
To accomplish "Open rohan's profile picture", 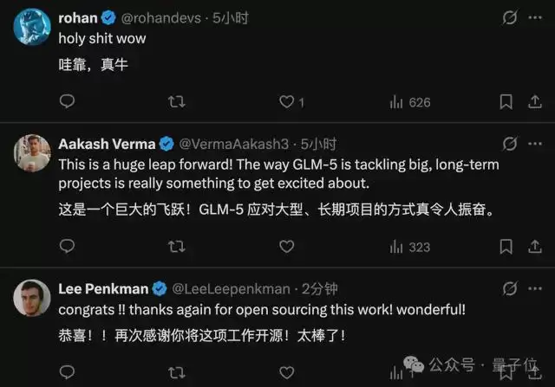I will [31, 29].
